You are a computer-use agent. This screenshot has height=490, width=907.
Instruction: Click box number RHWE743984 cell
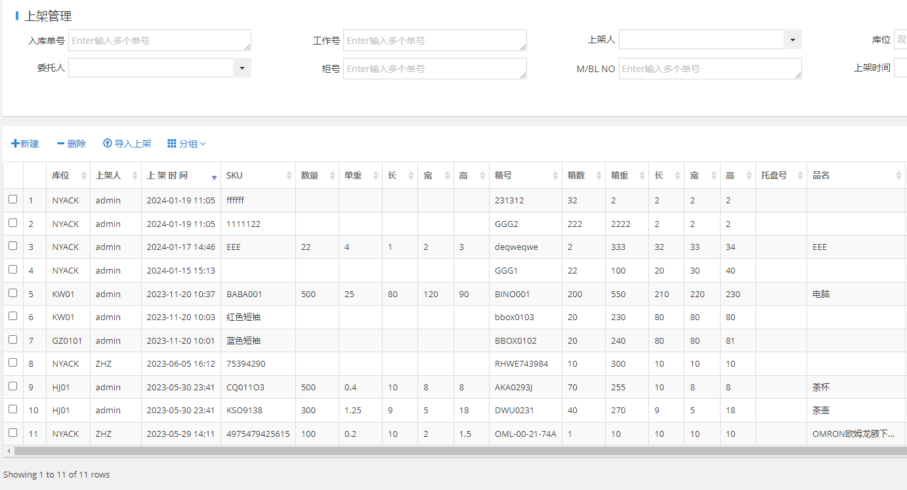pyautogui.click(x=521, y=364)
